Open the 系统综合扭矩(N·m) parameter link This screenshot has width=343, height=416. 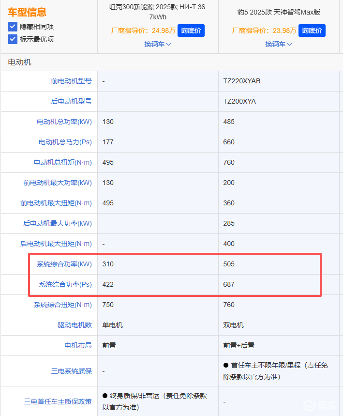[63, 305]
